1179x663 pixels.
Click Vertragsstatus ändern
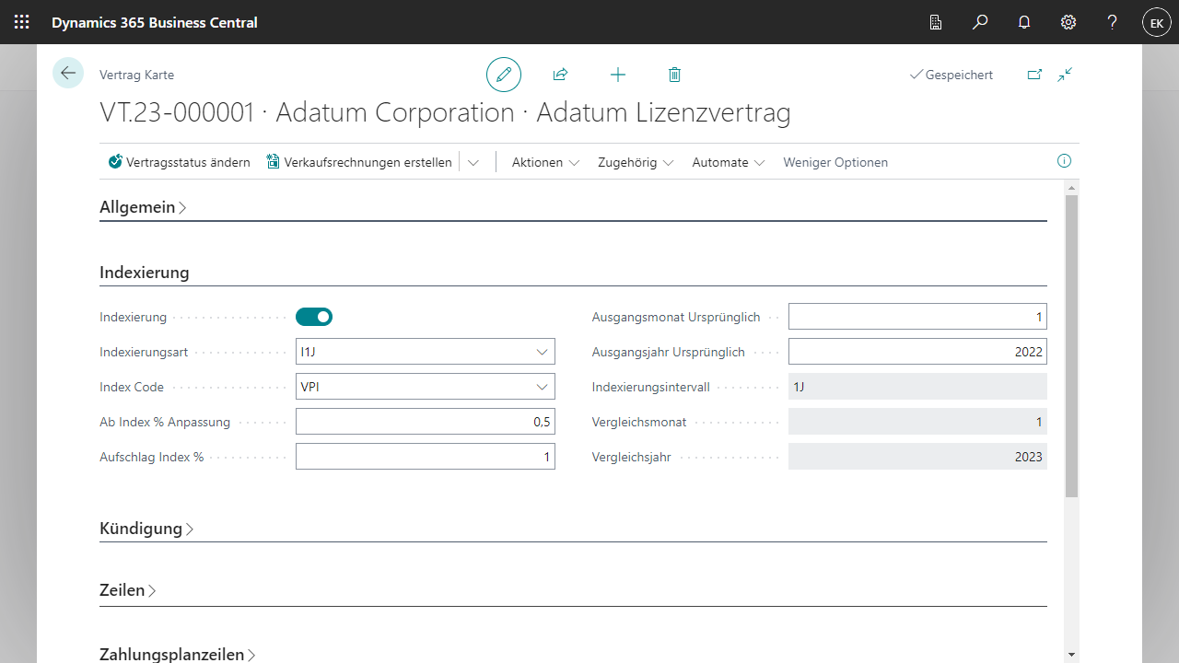pyautogui.click(x=180, y=162)
